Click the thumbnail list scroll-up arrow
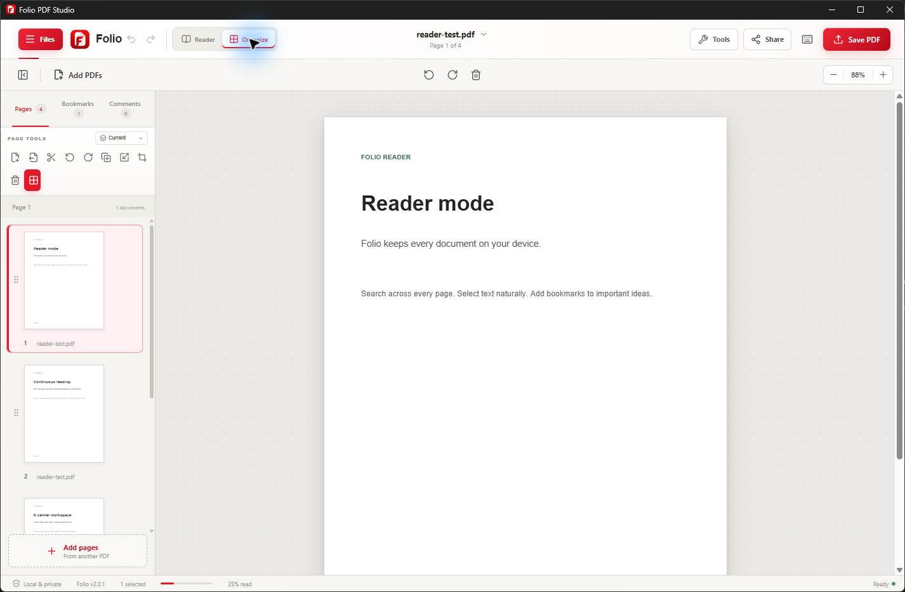Viewport: 905px width, 592px height. click(152, 221)
